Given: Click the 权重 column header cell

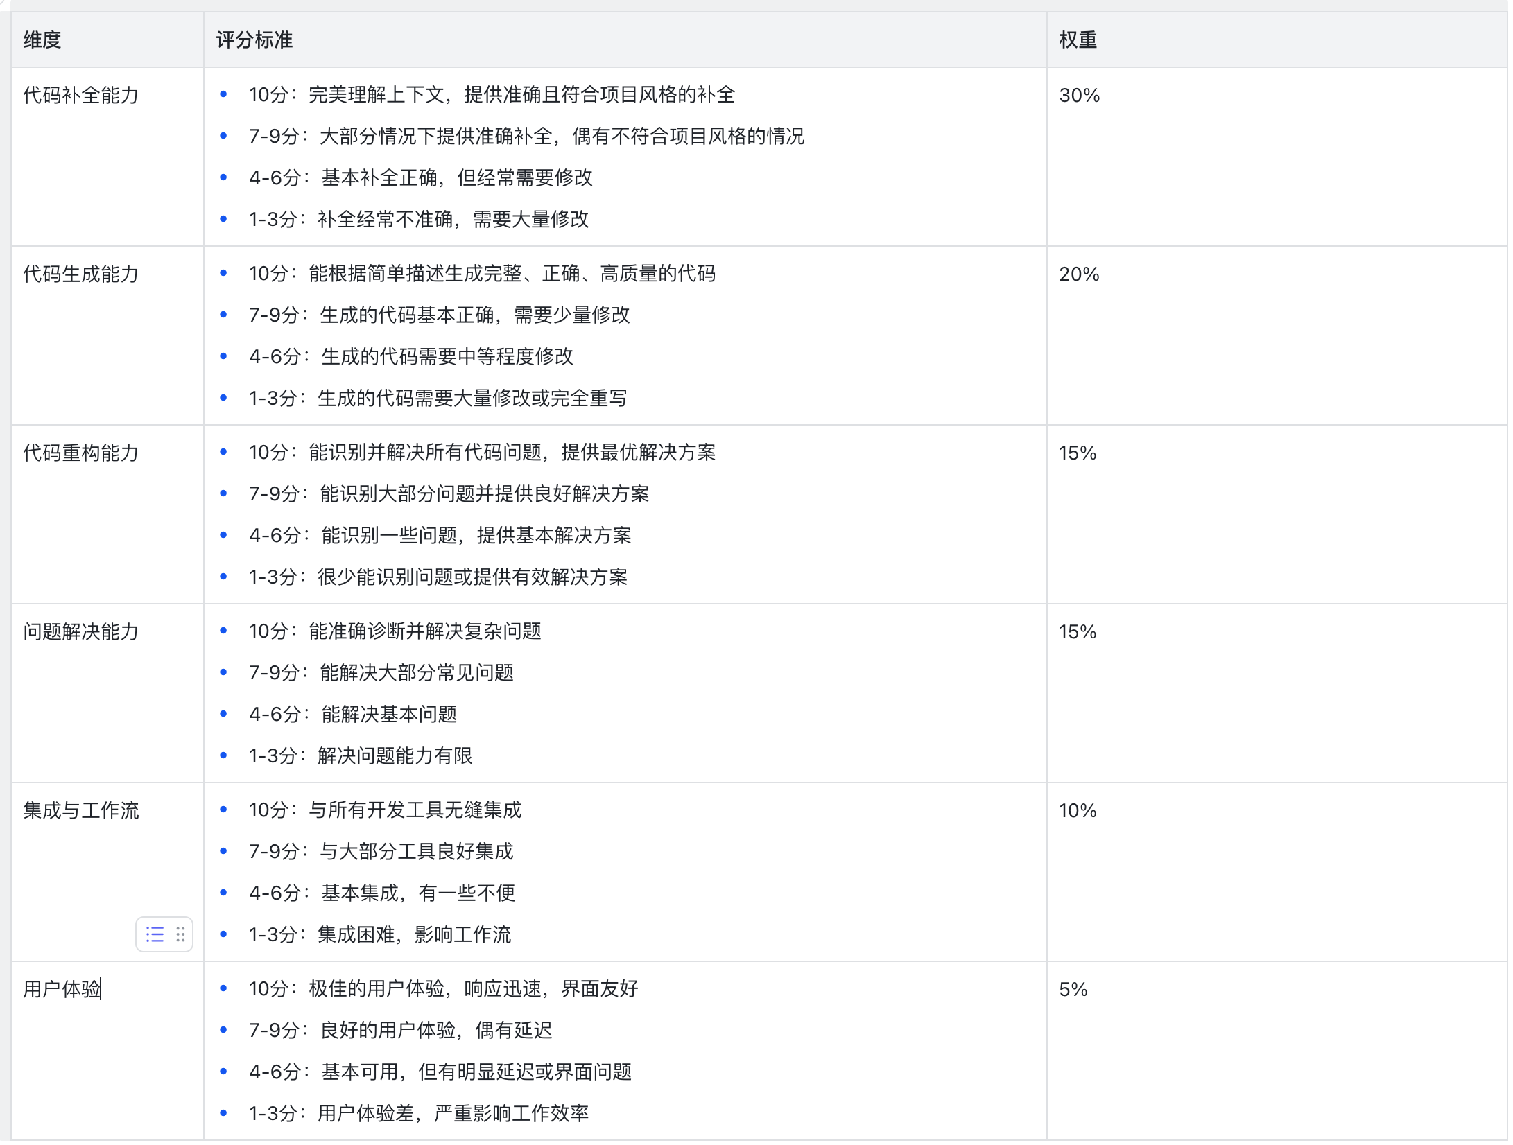Looking at the screenshot, I should 1078,40.
